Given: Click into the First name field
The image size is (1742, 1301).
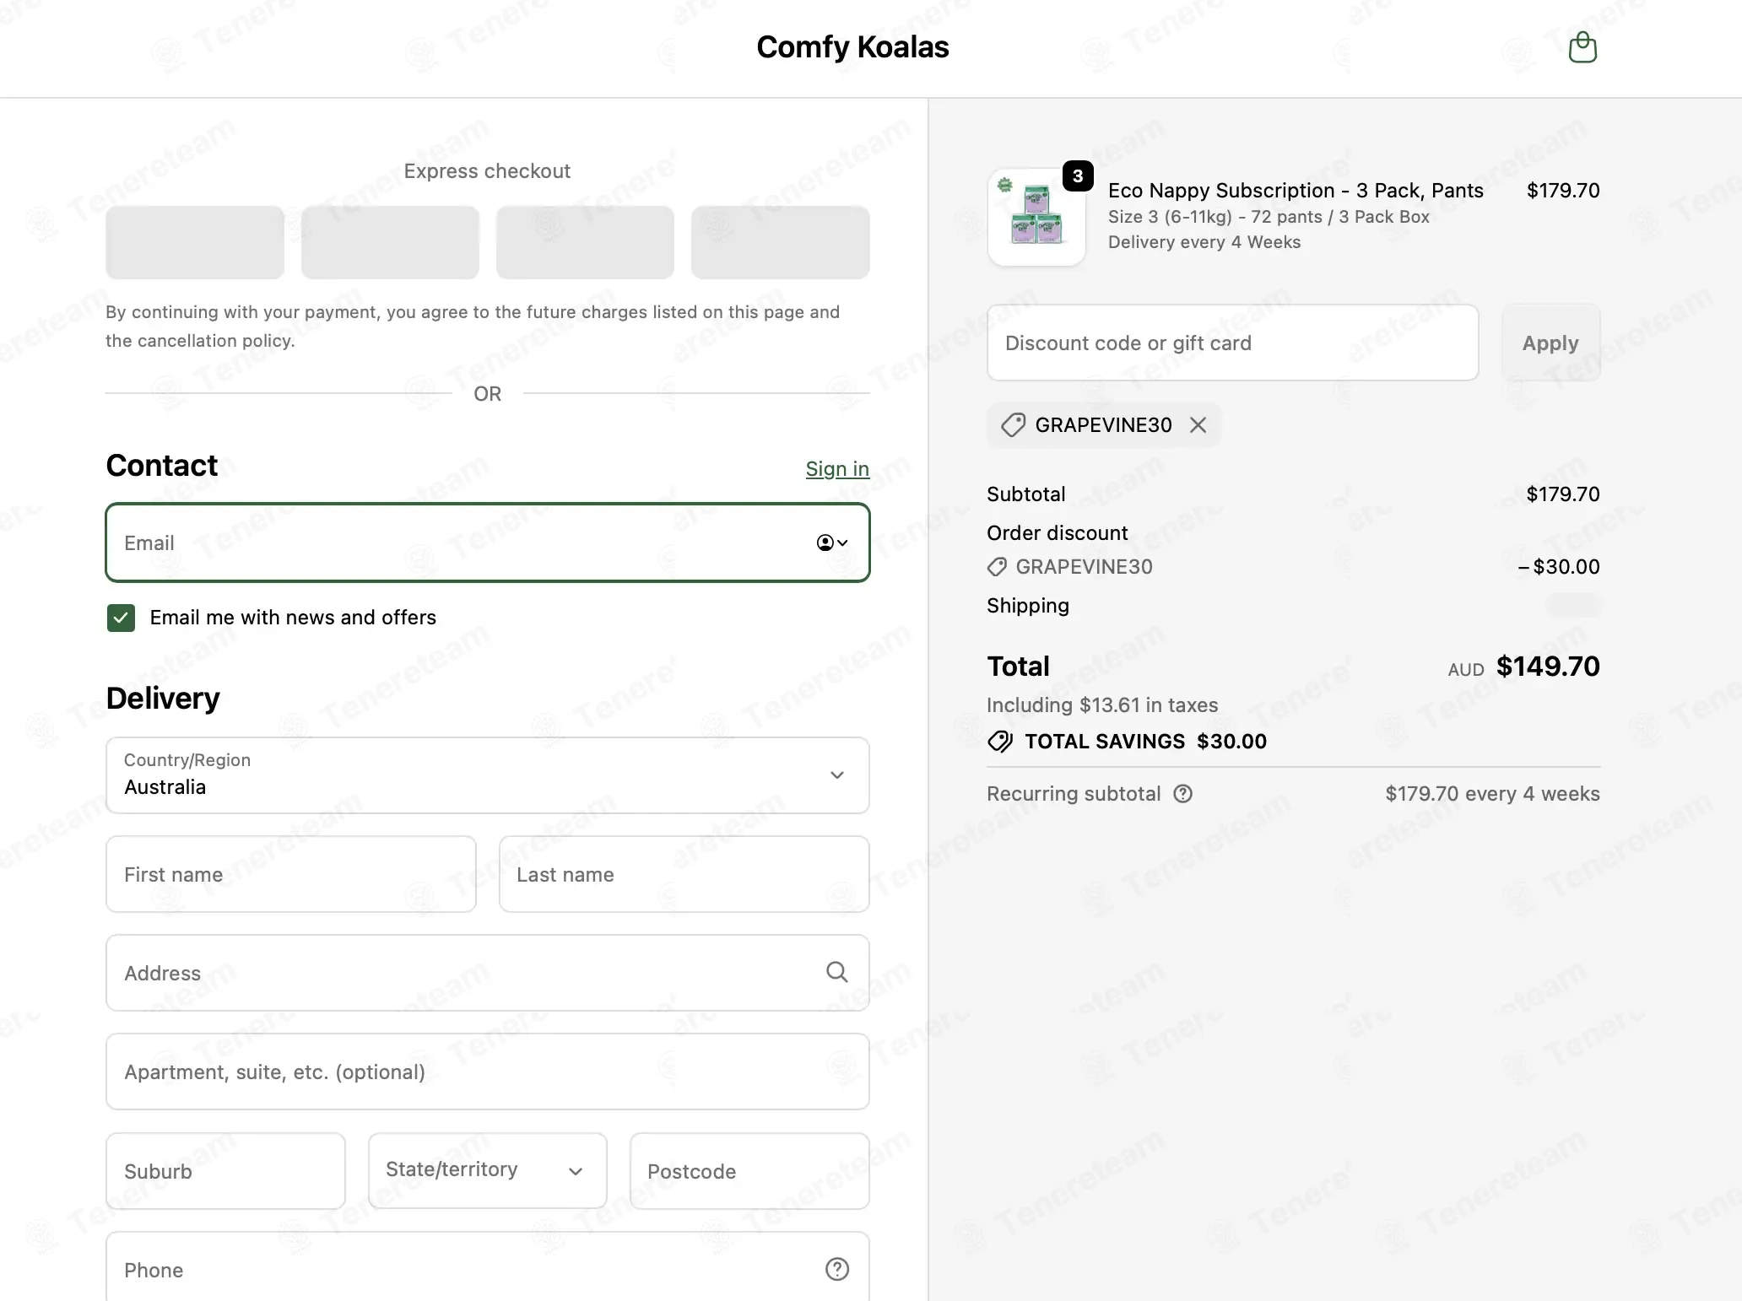Looking at the screenshot, I should (291, 874).
